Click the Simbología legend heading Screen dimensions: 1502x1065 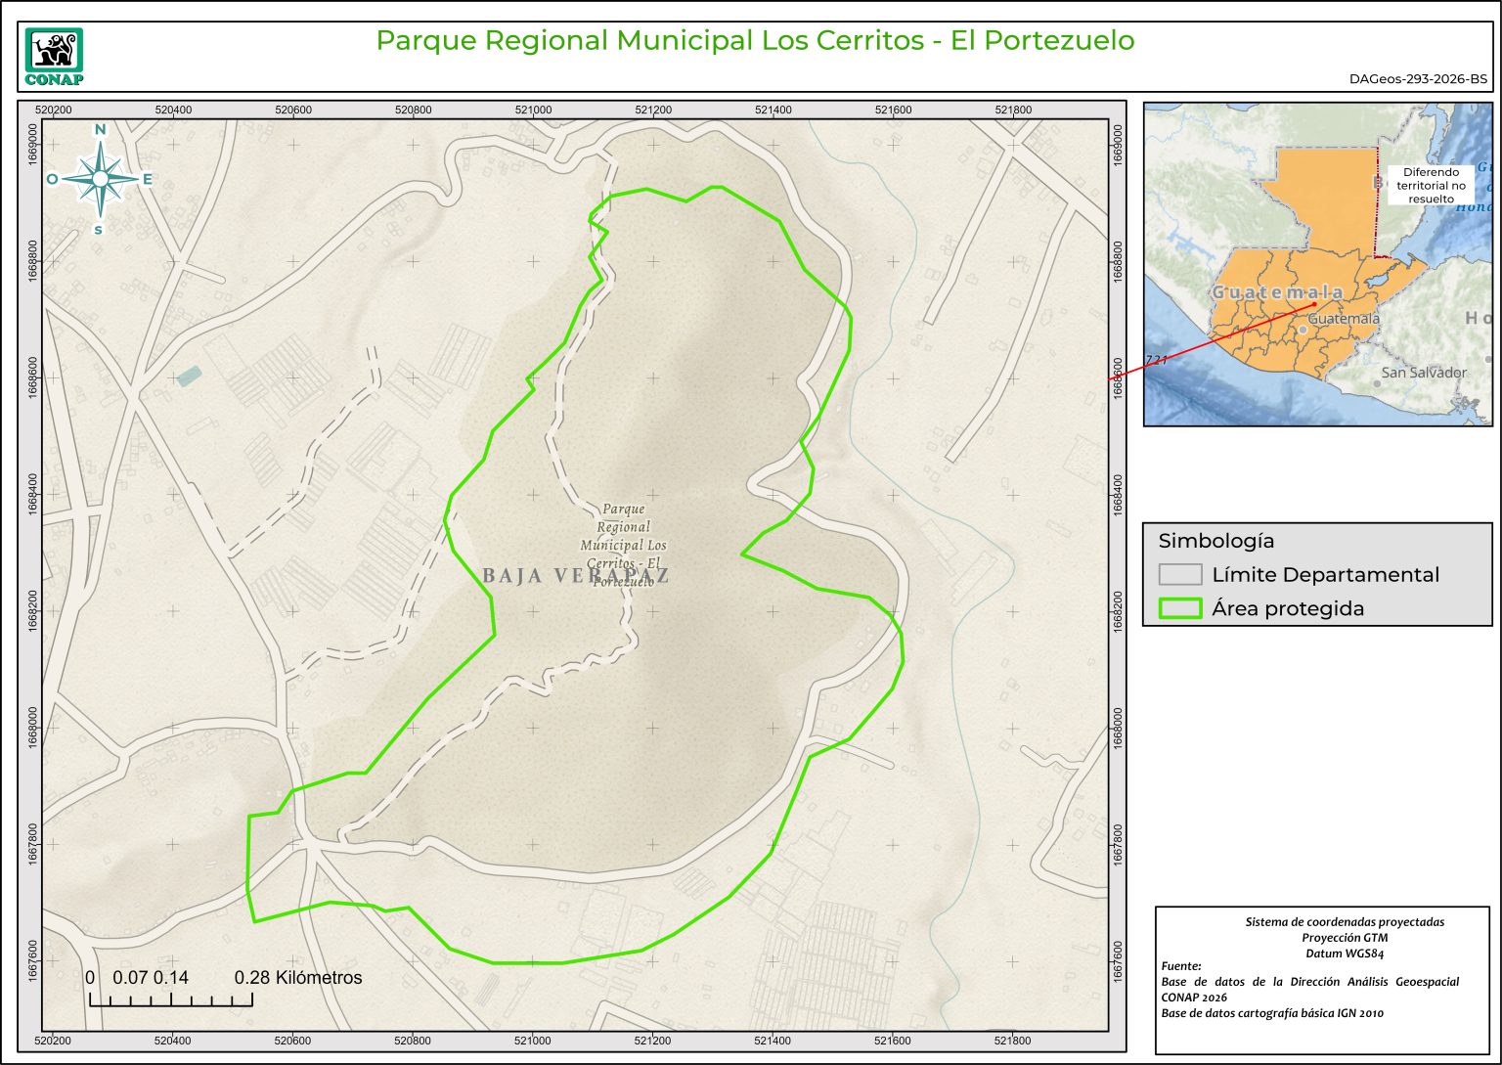(1215, 541)
